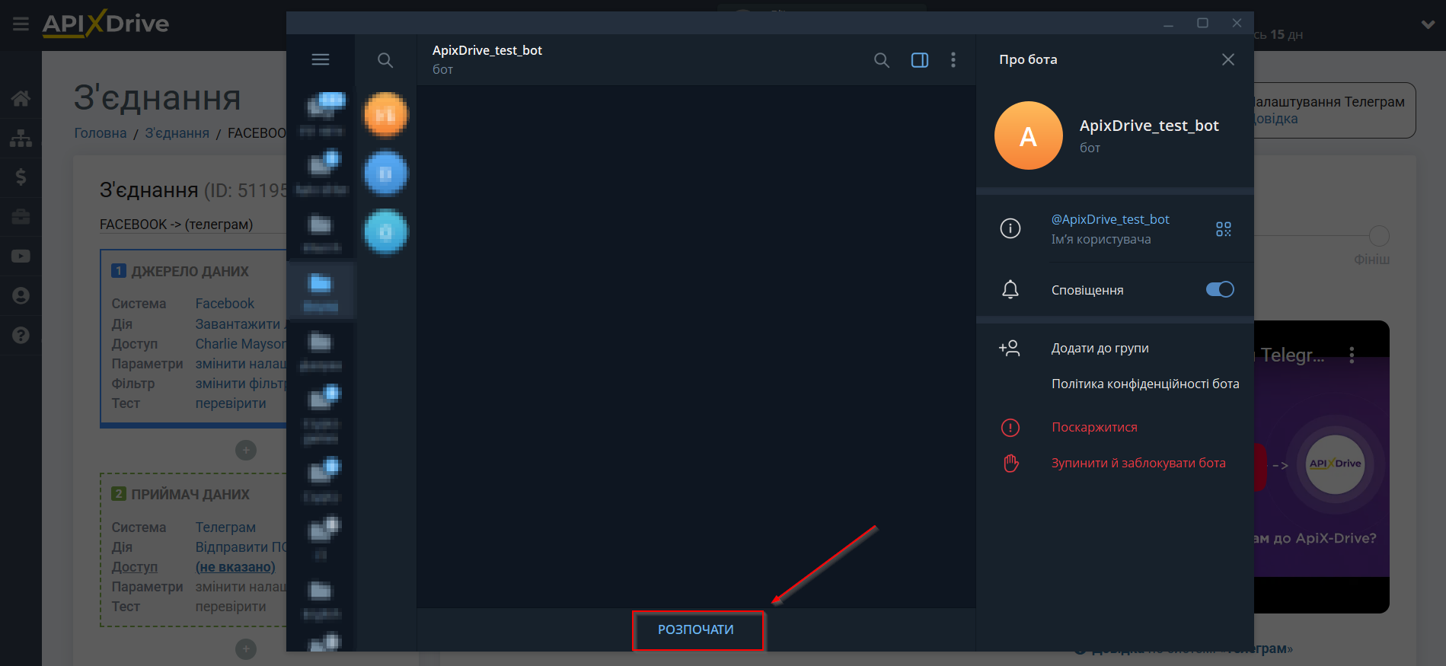
Task: Toggle the right info panel icon
Action: pyautogui.click(x=920, y=60)
